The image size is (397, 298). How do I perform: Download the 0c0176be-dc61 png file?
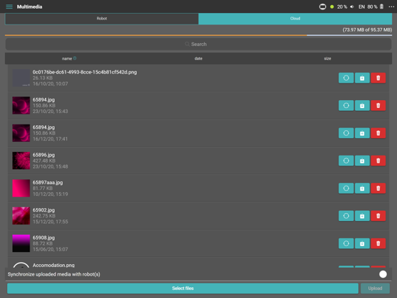[362, 78]
